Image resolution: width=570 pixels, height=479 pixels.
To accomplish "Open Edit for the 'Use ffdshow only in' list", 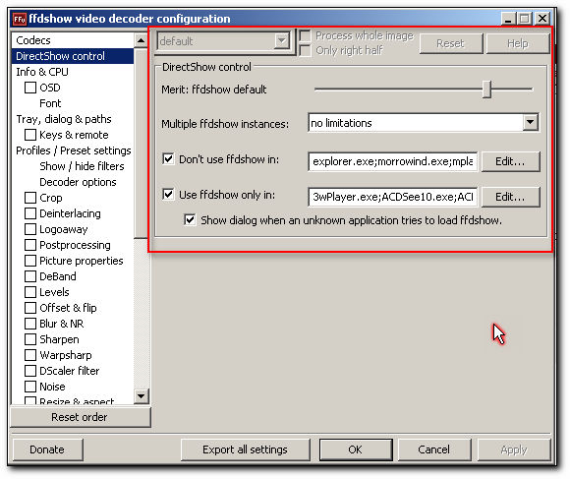I will pos(510,197).
